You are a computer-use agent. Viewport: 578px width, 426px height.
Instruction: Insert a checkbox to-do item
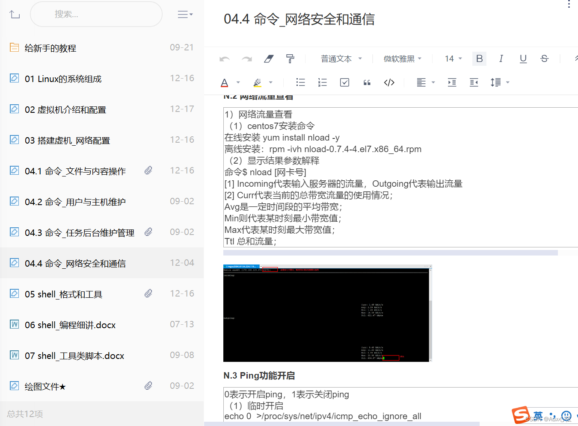(x=344, y=82)
